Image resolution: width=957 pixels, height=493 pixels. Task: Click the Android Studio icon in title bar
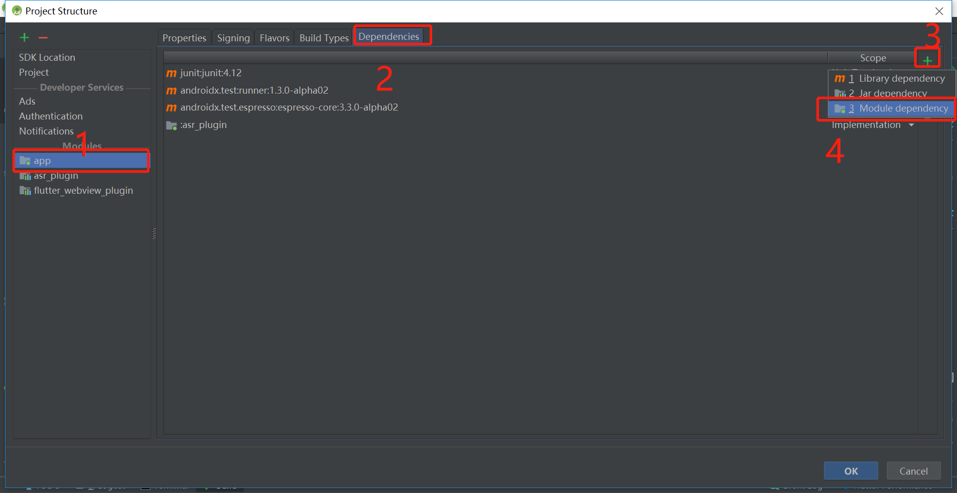(17, 11)
